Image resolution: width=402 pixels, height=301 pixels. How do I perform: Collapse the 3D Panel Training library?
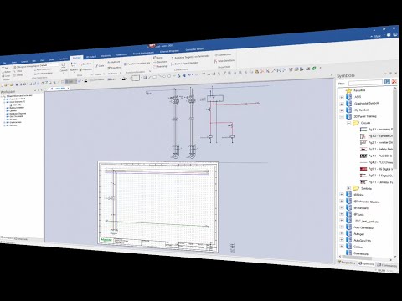click(342, 116)
